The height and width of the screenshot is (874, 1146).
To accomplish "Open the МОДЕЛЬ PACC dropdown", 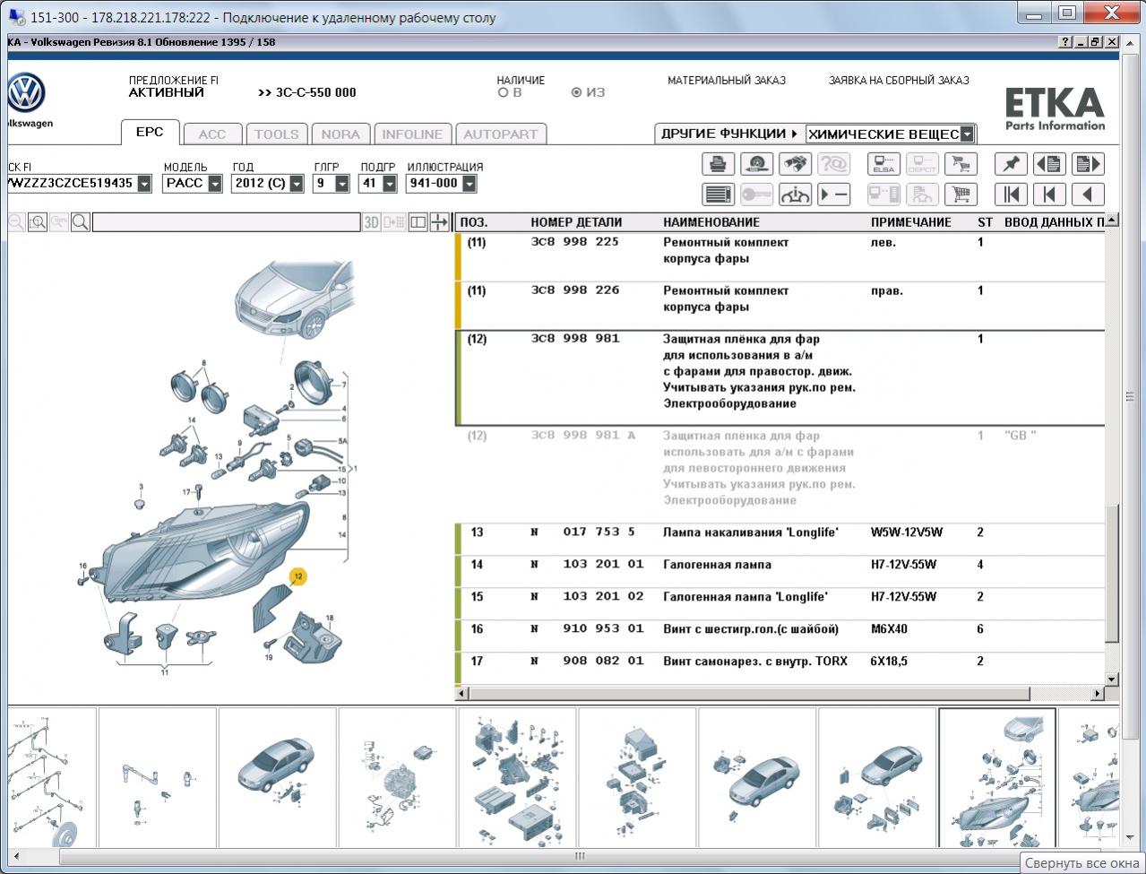I will click(x=215, y=184).
